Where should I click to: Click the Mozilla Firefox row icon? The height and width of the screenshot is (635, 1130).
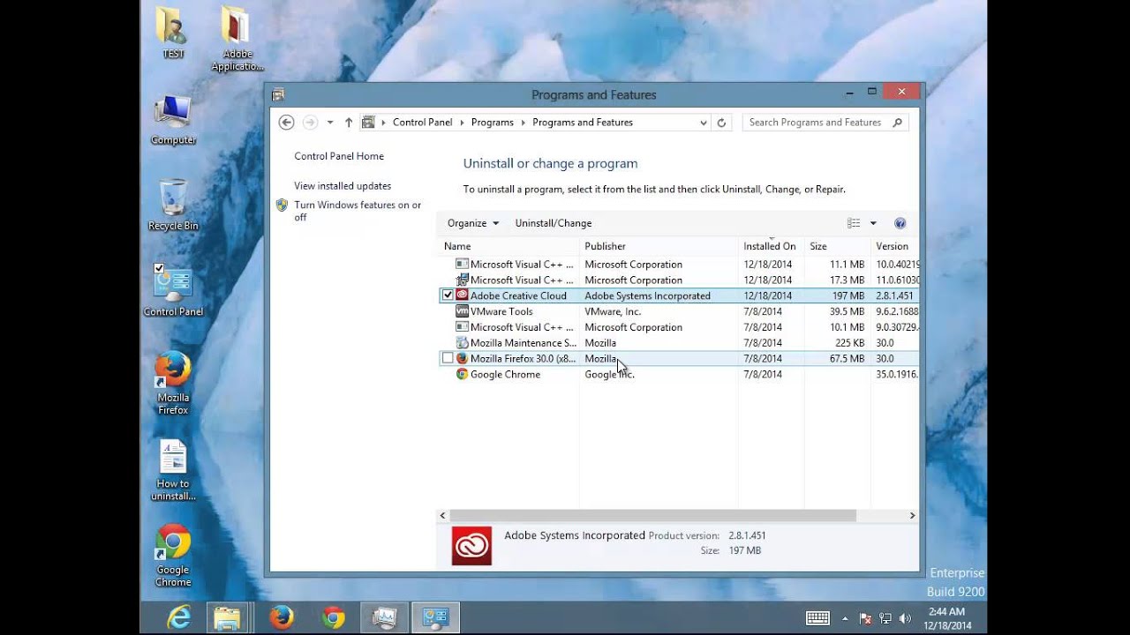[462, 358]
